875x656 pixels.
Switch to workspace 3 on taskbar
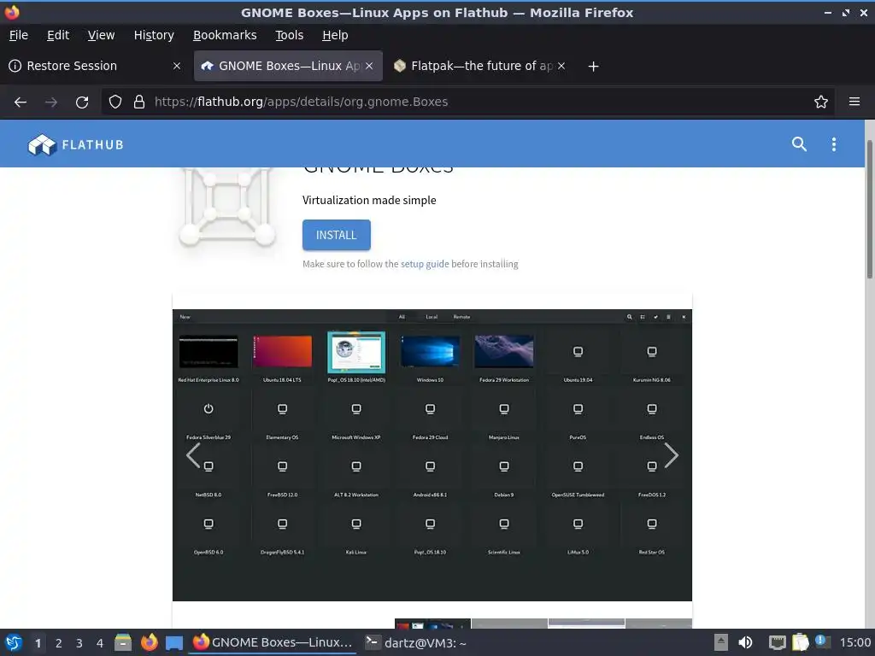pos(79,643)
